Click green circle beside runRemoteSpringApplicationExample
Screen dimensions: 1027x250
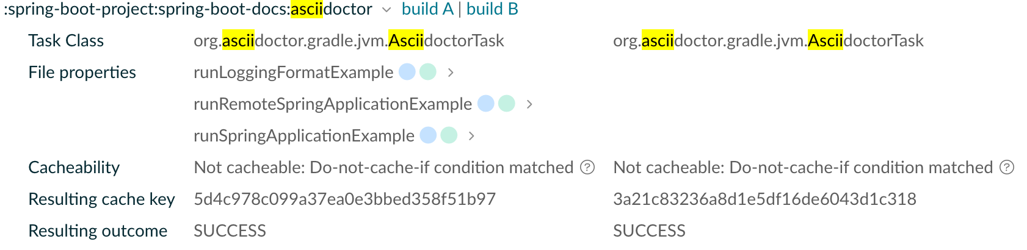tap(507, 104)
